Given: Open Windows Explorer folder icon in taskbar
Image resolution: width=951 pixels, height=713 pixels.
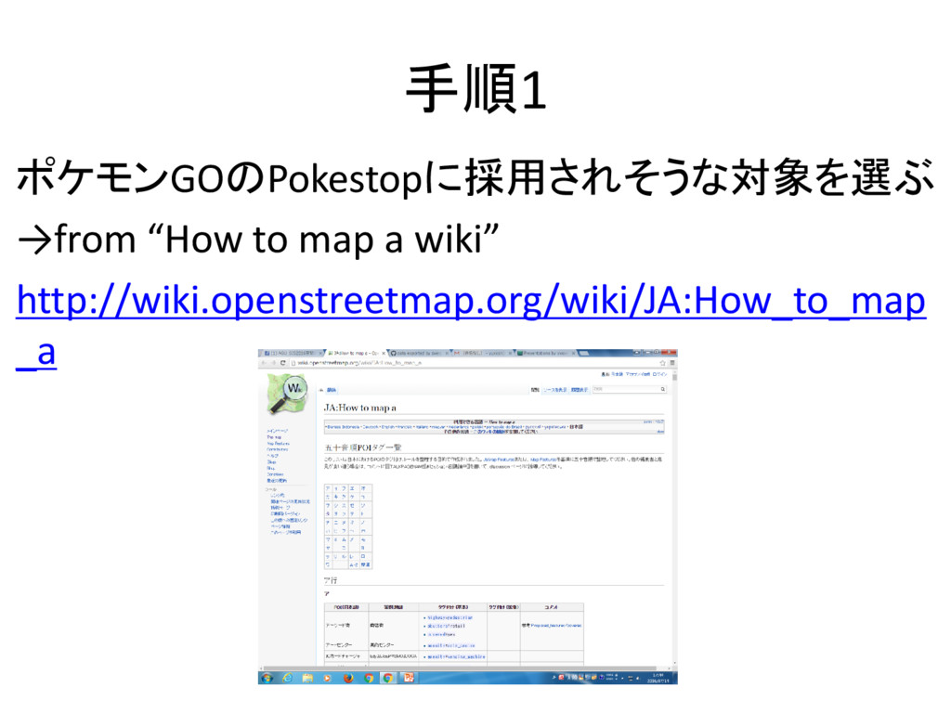Looking at the screenshot, I should click(x=307, y=678).
